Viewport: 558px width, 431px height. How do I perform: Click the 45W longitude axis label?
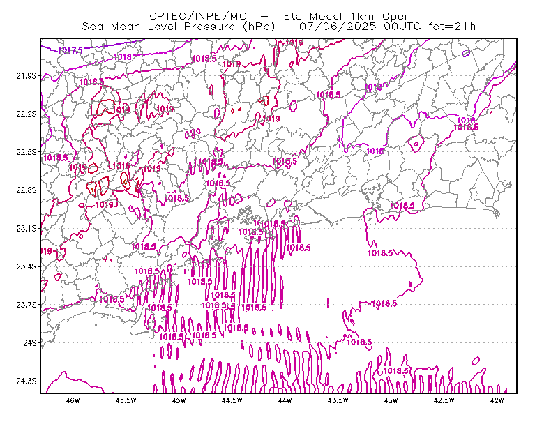point(179,400)
